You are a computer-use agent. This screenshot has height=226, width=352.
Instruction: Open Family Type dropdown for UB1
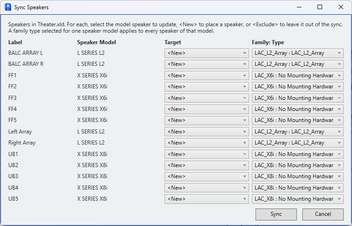pyautogui.click(x=298, y=154)
